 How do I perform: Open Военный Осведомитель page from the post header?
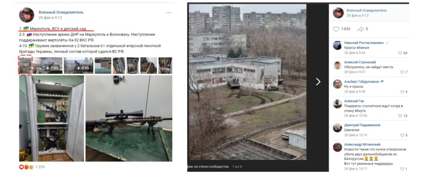[61, 12]
